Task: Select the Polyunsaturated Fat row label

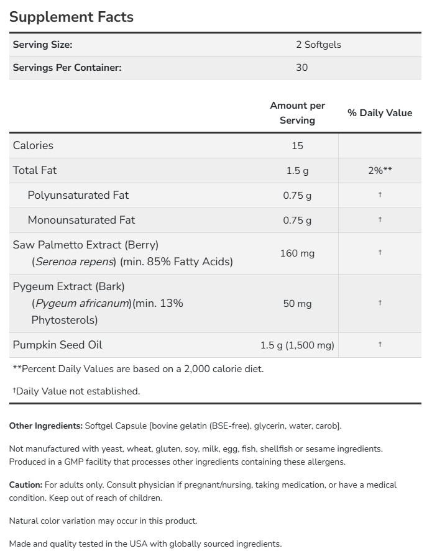Action: coord(78,195)
